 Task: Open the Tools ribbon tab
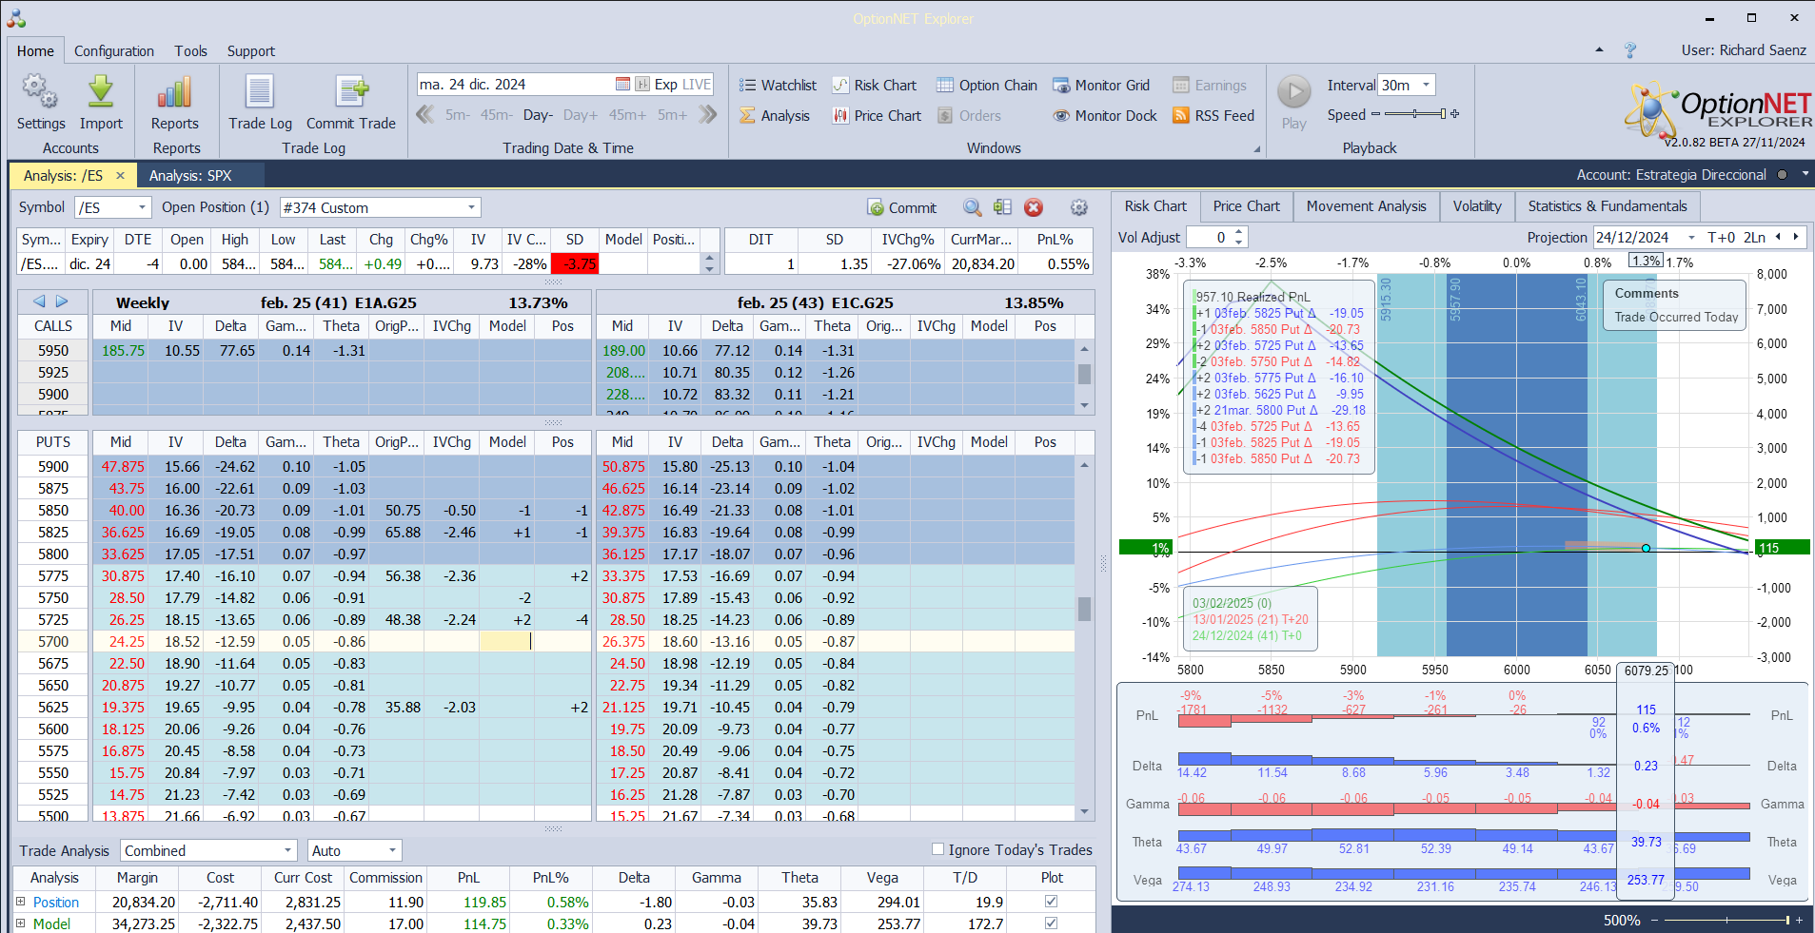pos(190,50)
